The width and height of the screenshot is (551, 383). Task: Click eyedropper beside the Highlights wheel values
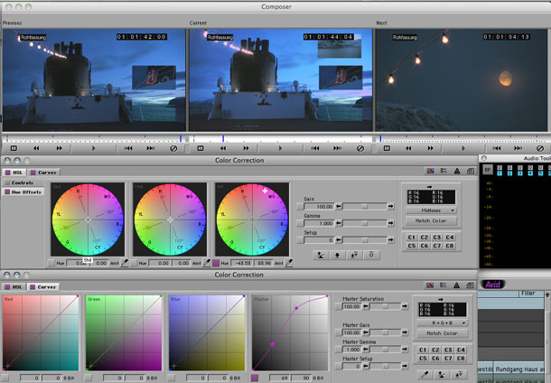coord(289,263)
